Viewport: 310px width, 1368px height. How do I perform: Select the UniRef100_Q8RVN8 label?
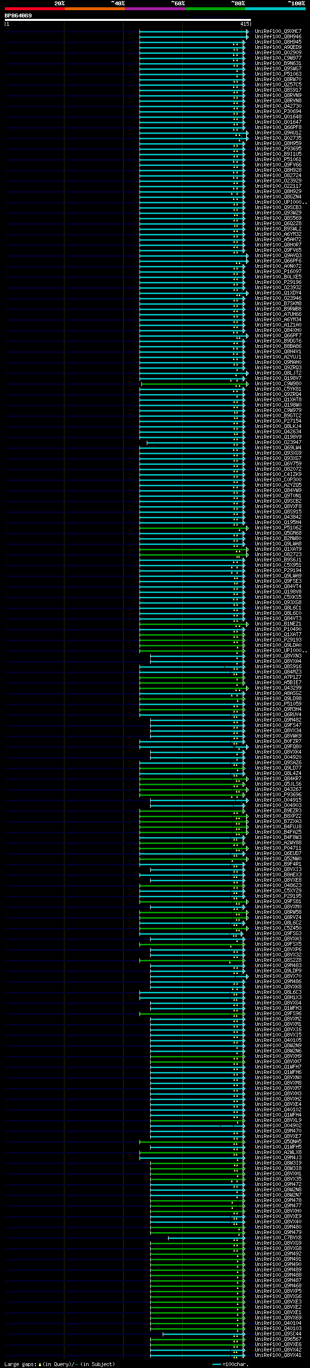coord(278,100)
